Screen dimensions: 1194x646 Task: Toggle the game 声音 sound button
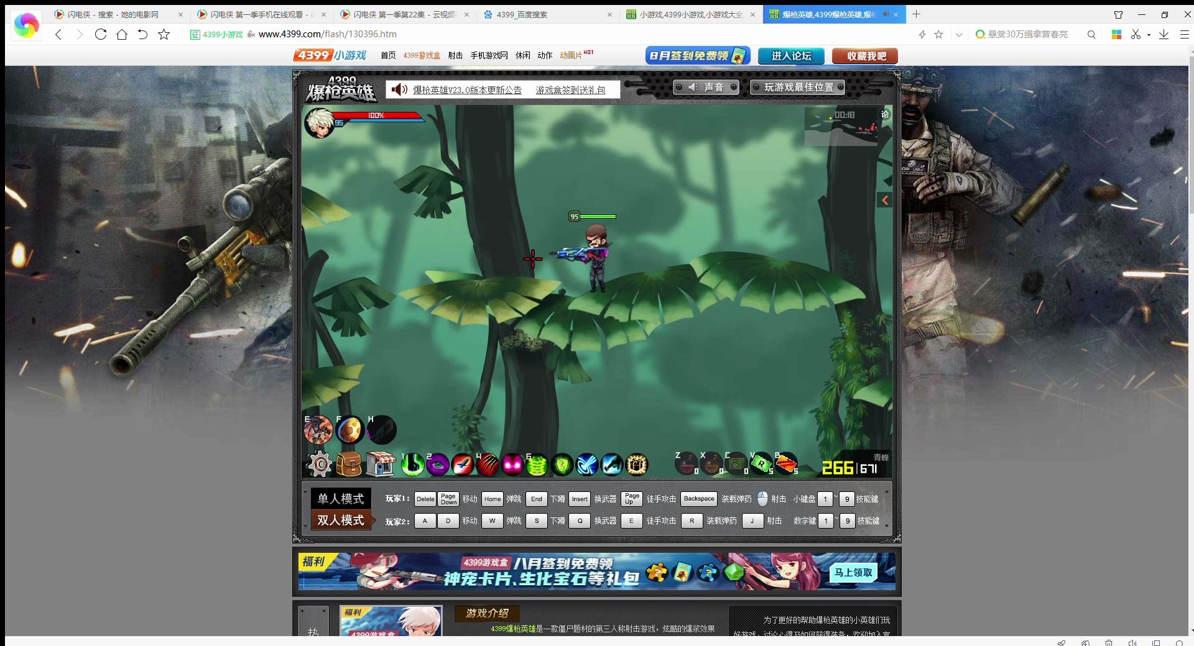coord(708,88)
